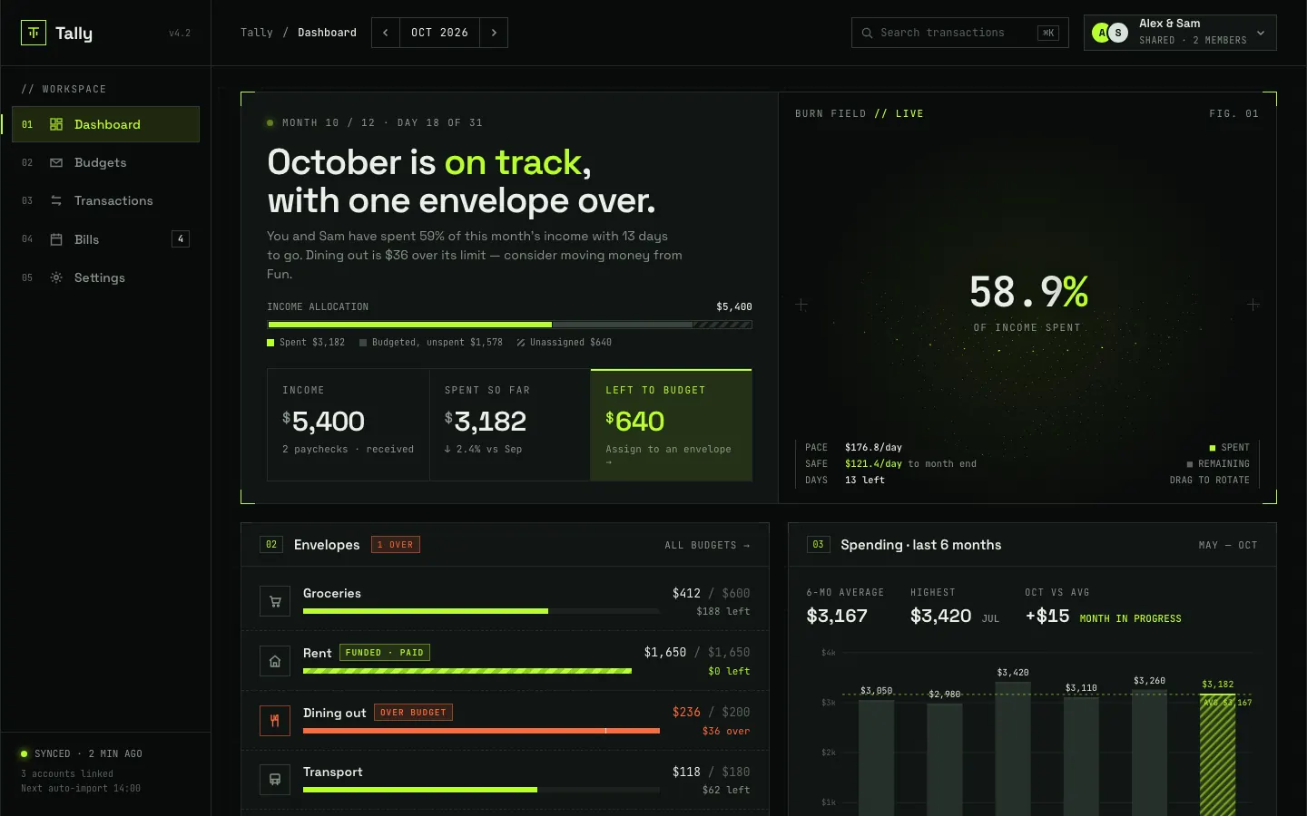This screenshot has width=1307, height=816.
Task: Go to previous month arrow
Action: [x=386, y=33]
